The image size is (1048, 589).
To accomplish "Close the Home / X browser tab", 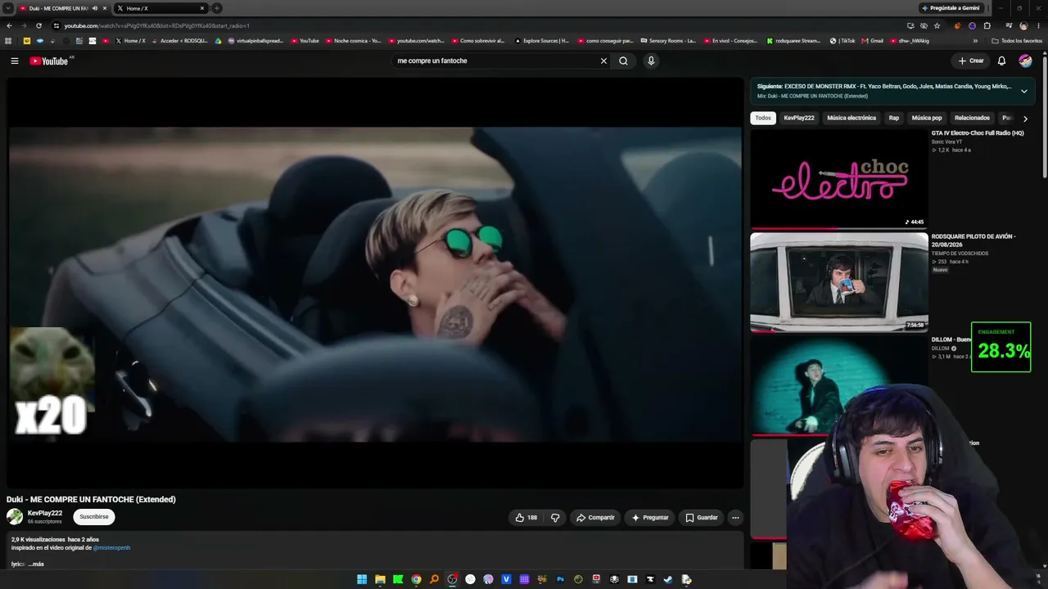I will [202, 8].
